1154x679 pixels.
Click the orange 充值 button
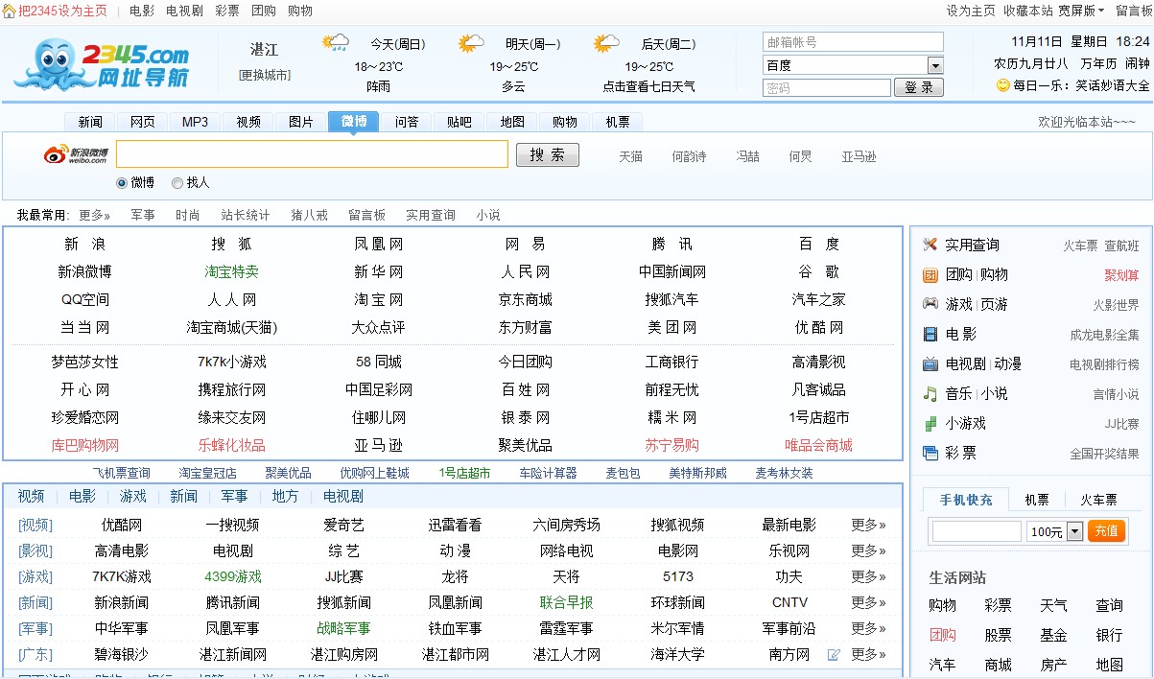pos(1106,530)
